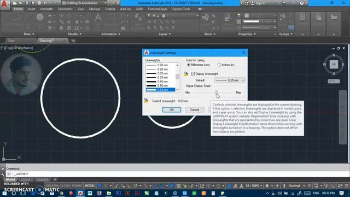Toggle transparency button in status bar
The image size is (350, 197).
179,186
